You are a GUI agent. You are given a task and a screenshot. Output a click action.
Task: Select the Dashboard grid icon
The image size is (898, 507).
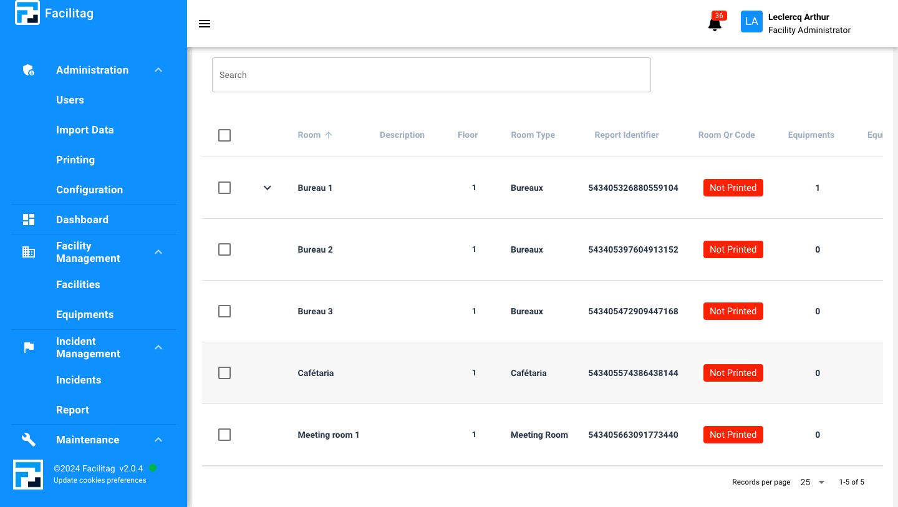[x=29, y=220]
